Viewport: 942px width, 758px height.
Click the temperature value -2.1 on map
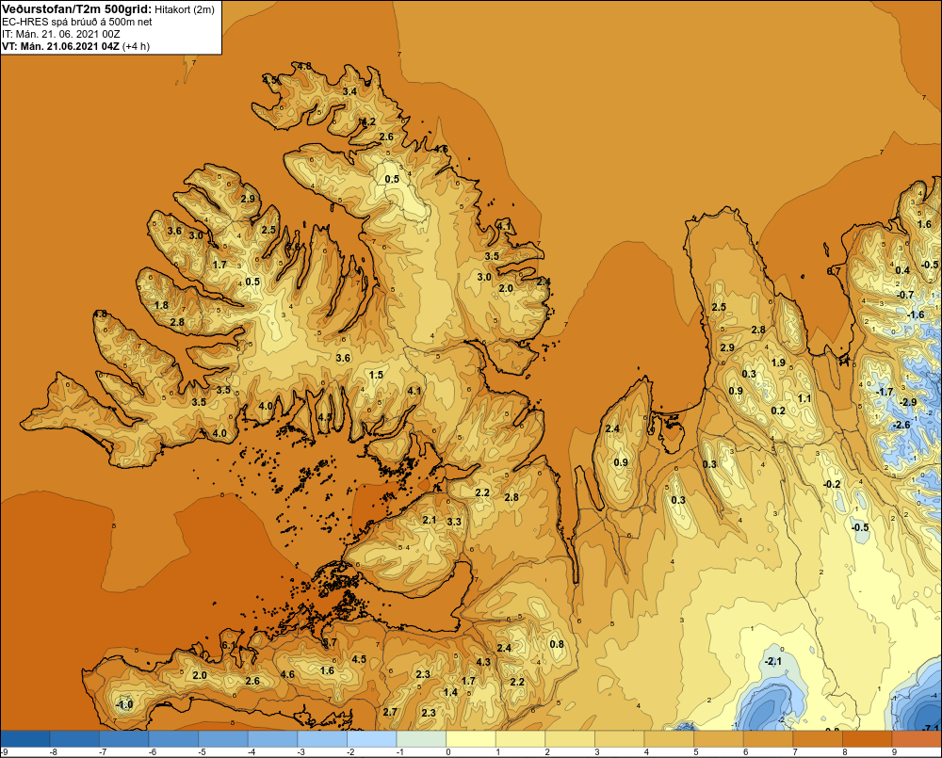click(772, 661)
